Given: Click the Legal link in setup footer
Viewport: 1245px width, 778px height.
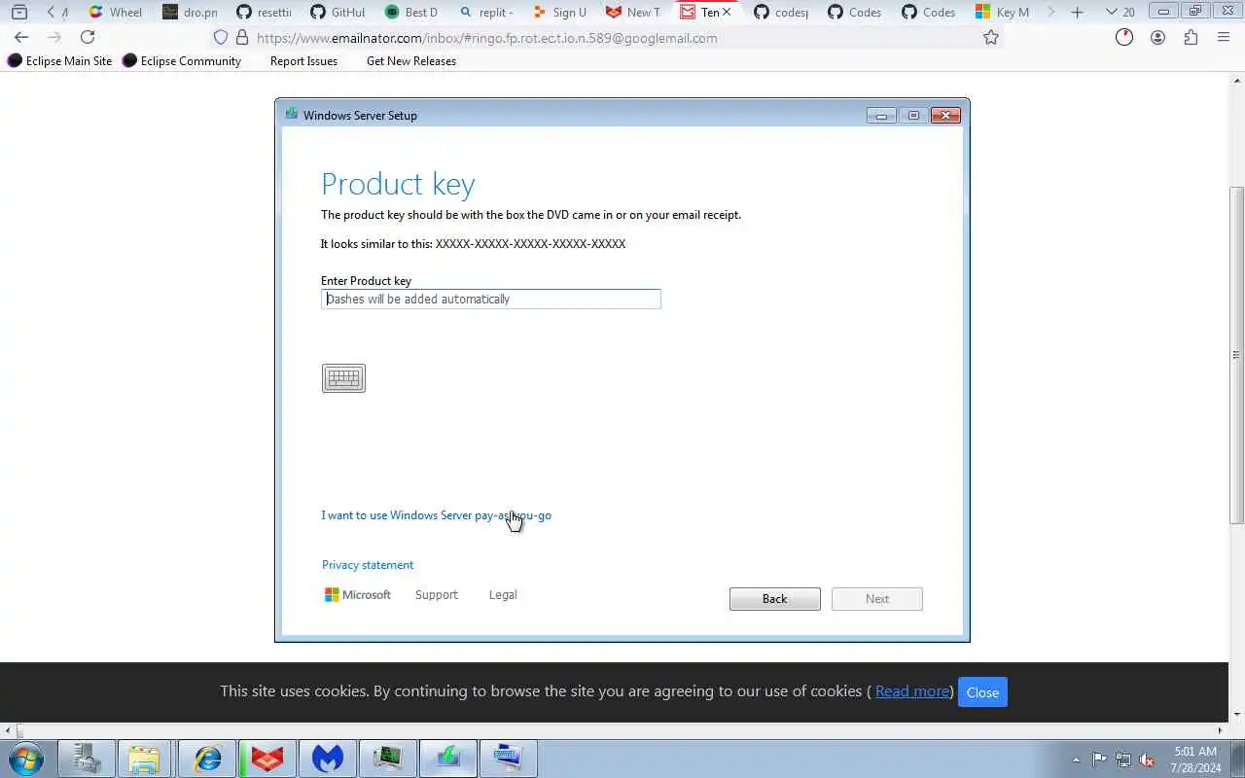Looking at the screenshot, I should (x=503, y=595).
